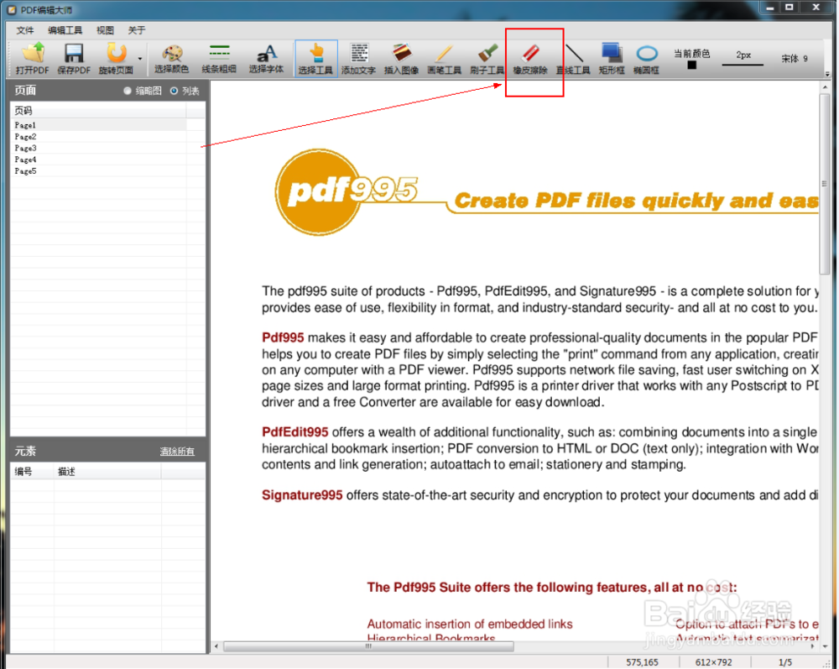Select Page2 in the page list
The height and width of the screenshot is (669, 839).
[98, 137]
